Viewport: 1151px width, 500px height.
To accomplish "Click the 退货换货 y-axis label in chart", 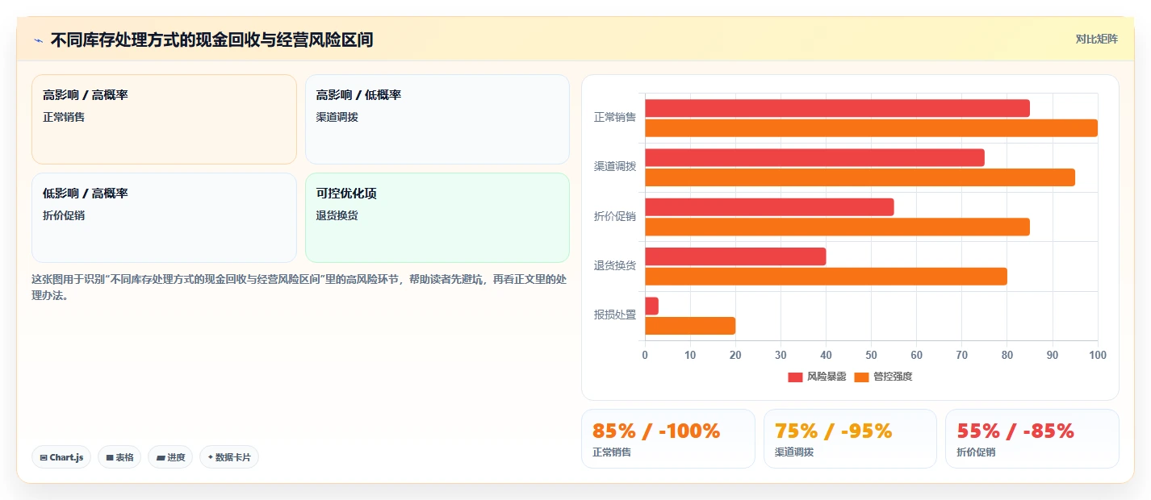I will coord(615,265).
